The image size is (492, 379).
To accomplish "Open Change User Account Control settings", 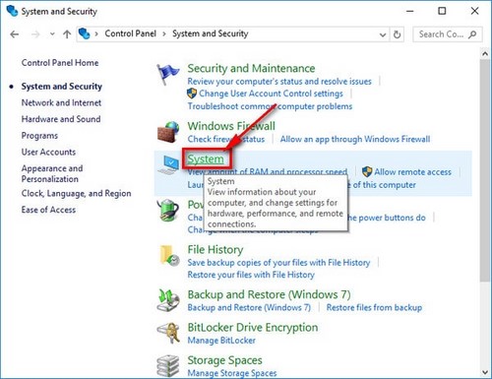I will [x=271, y=94].
